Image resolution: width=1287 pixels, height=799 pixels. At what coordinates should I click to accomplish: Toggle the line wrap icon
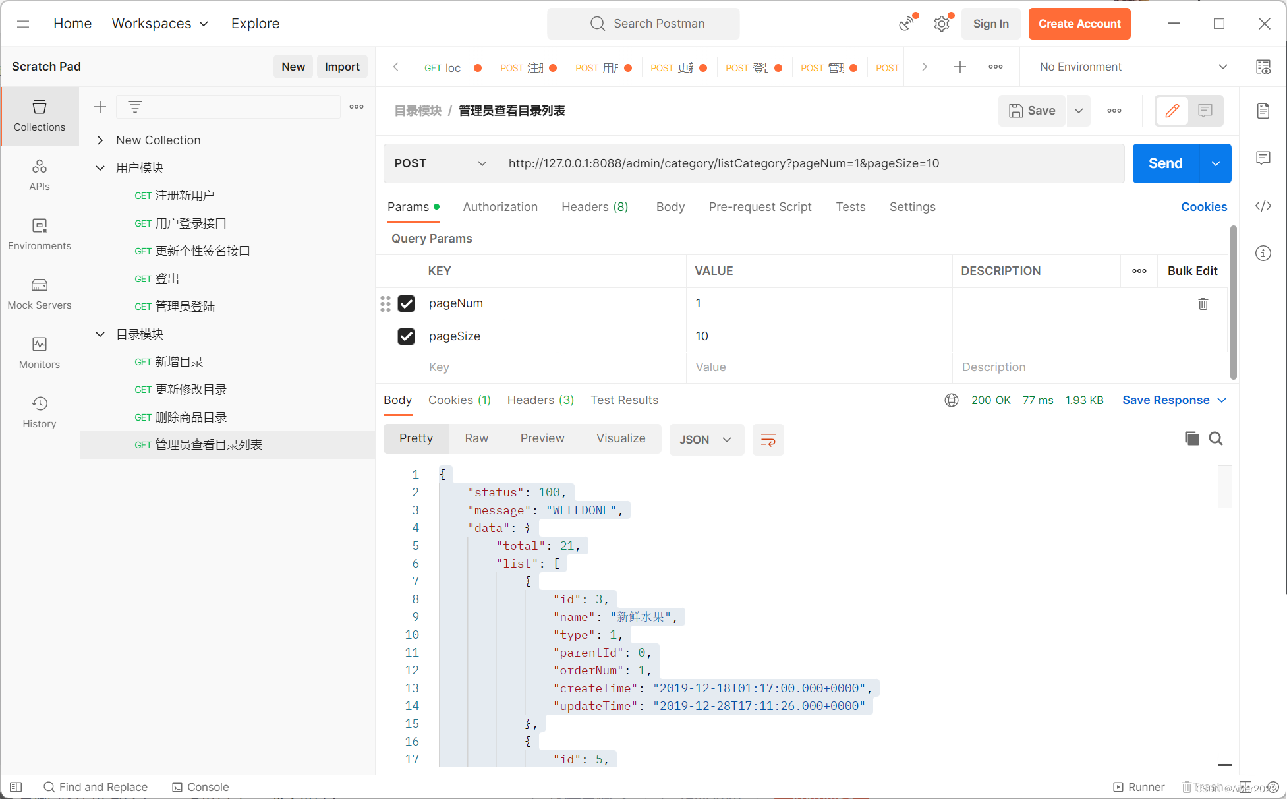pos(768,440)
